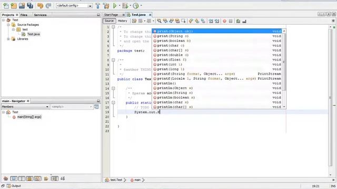Toggle Highlight Search icon

pyautogui.click(x=177, y=21)
